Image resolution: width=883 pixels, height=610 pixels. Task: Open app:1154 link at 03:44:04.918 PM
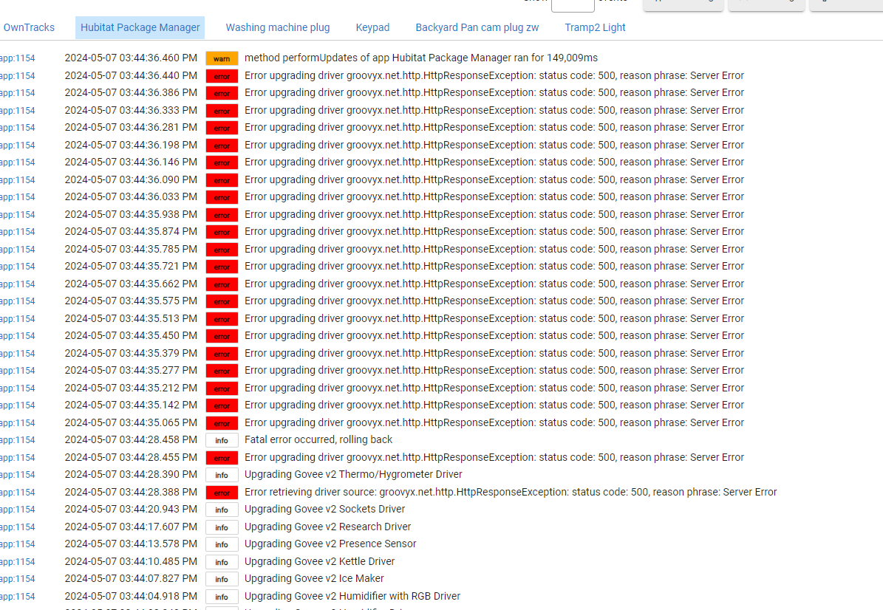(18, 597)
